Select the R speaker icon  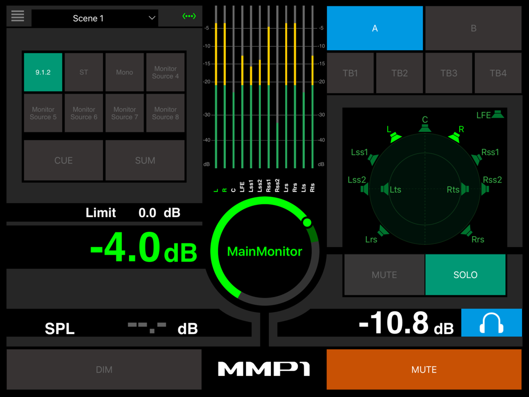pos(454,137)
